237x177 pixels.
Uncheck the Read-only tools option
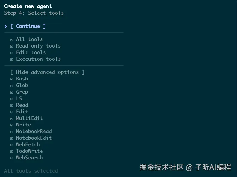click(12, 46)
